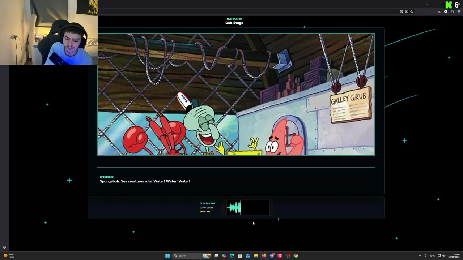Click the Spongebob dialogue line text
Viewport: 463px width, 260px height.
pyautogui.click(x=145, y=181)
